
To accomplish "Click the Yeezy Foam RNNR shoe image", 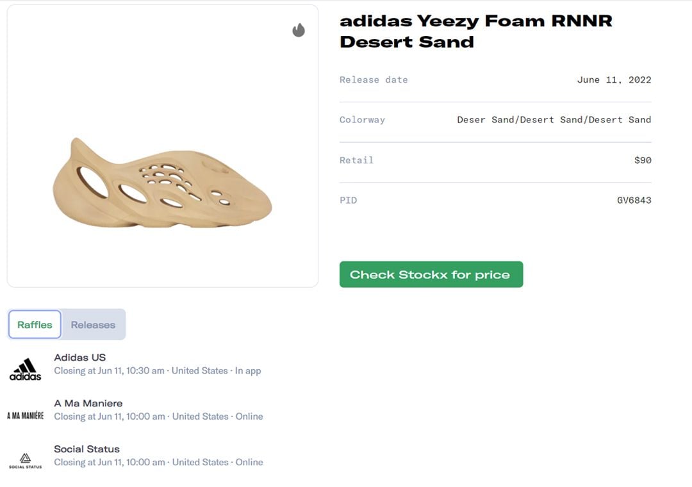I will [x=162, y=183].
